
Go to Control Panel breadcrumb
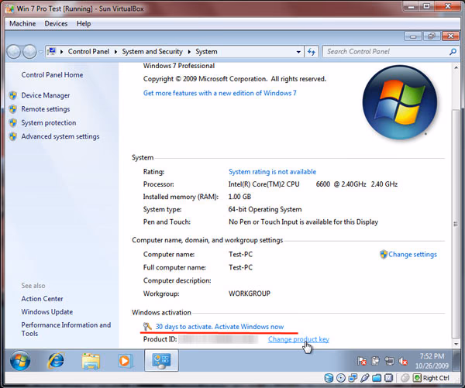click(88, 52)
